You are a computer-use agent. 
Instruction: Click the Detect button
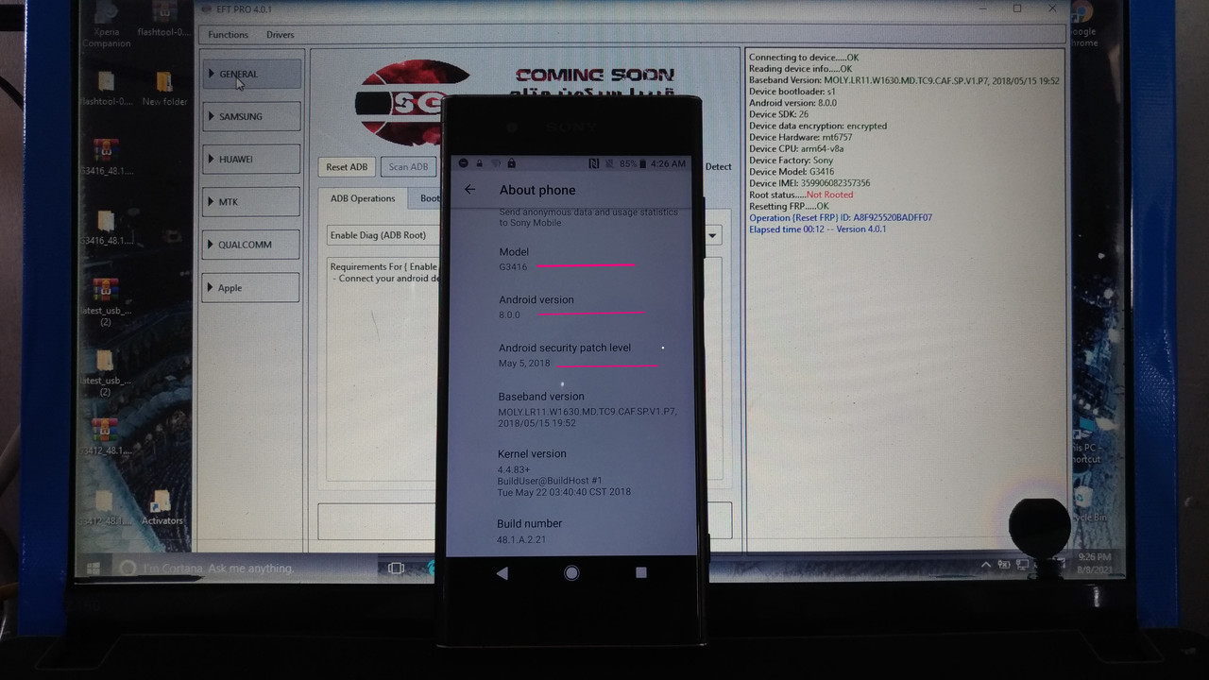tap(718, 166)
